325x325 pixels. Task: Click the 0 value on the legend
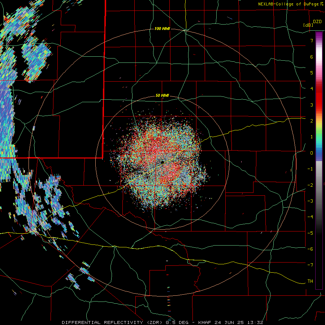pyautogui.click(x=311, y=153)
